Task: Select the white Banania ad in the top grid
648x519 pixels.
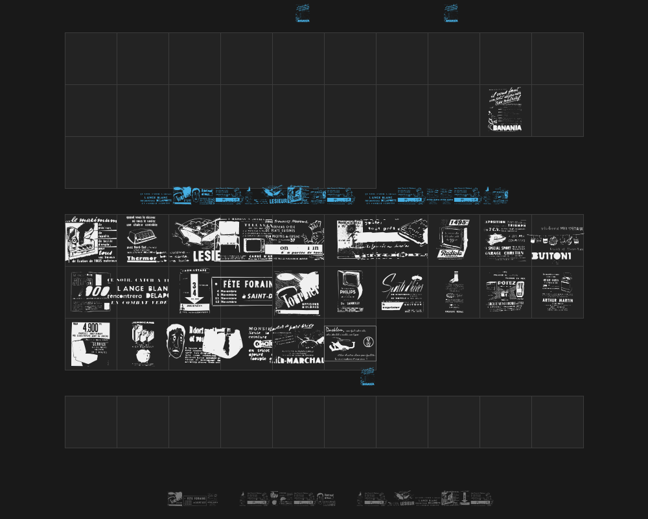Action: click(x=505, y=110)
